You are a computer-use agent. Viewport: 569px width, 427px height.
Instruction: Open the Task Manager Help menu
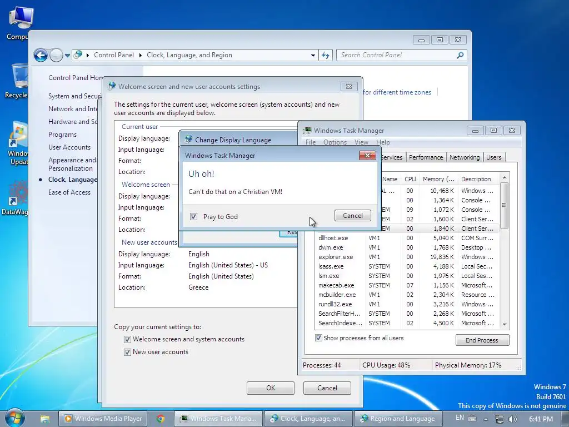(x=383, y=142)
